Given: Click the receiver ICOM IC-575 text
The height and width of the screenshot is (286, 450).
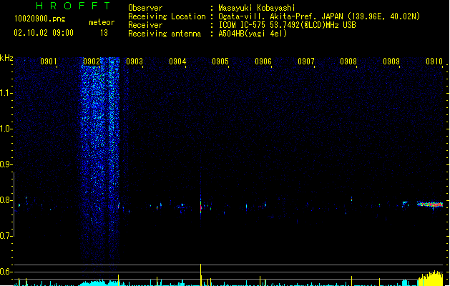Looking at the screenshot, I should coord(288,25).
